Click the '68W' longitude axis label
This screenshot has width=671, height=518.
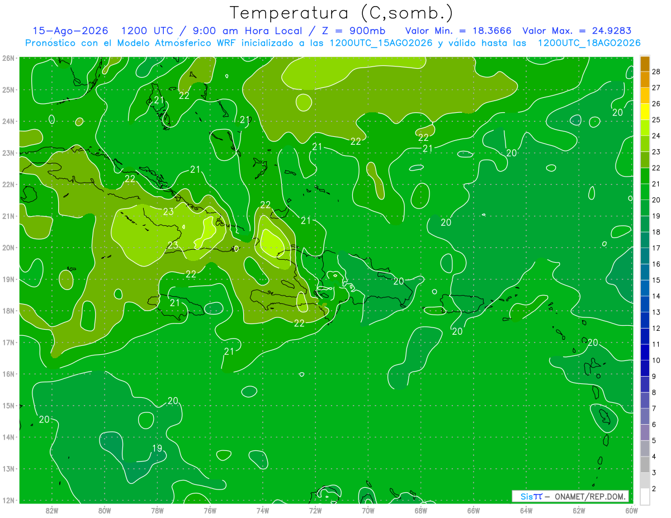point(421,510)
